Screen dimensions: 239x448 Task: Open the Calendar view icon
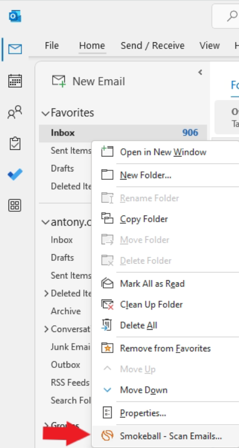click(15, 81)
